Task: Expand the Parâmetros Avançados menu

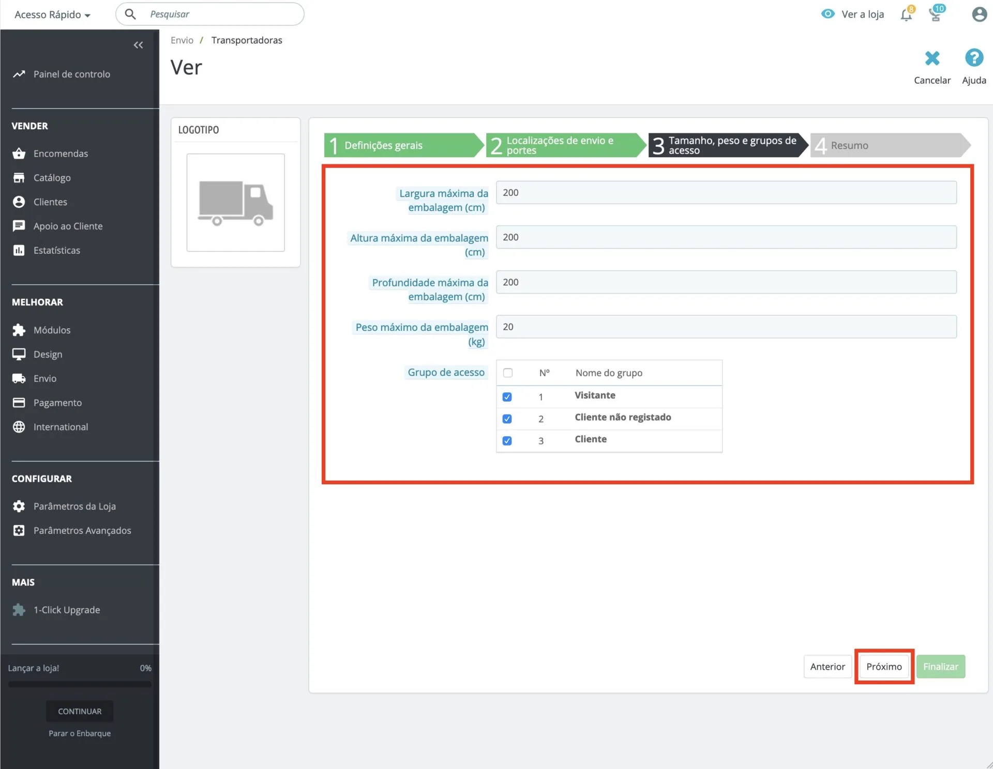Action: 82,531
